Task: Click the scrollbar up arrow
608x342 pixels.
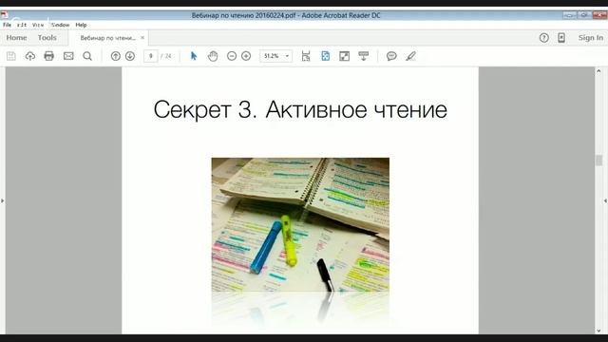Action: click(x=598, y=71)
